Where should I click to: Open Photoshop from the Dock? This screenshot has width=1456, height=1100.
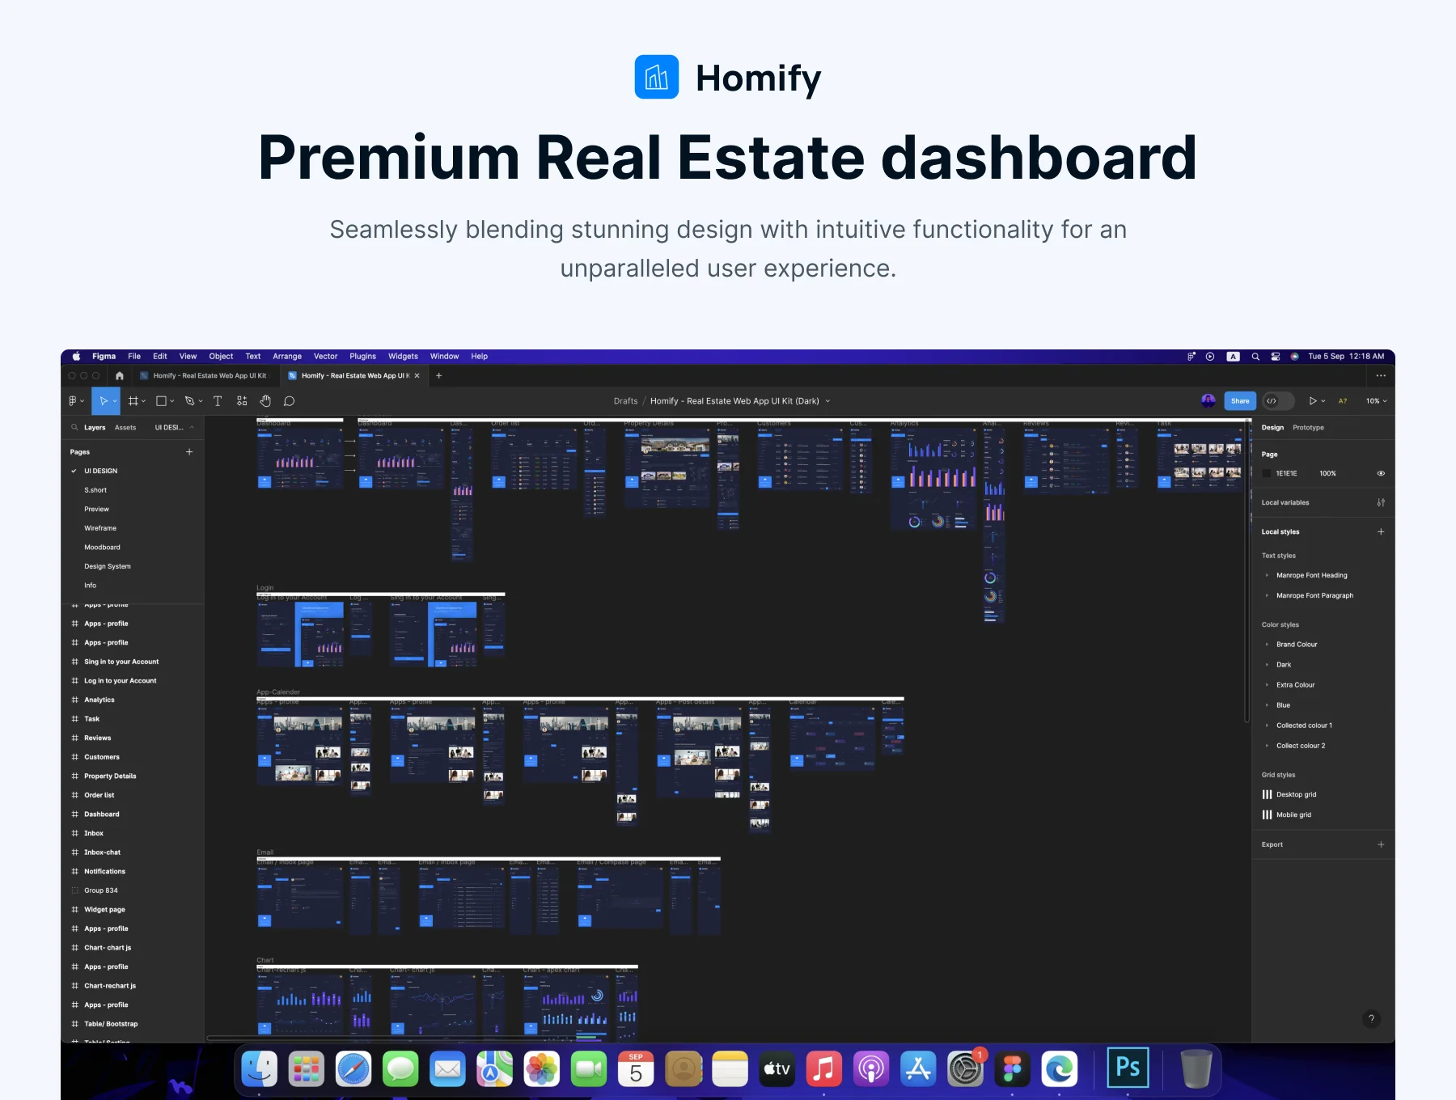1128,1068
